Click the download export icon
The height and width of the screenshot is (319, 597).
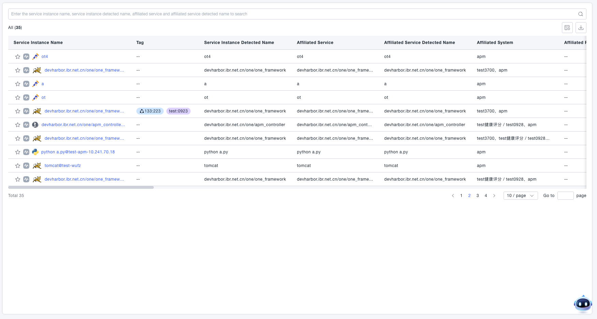[581, 28]
